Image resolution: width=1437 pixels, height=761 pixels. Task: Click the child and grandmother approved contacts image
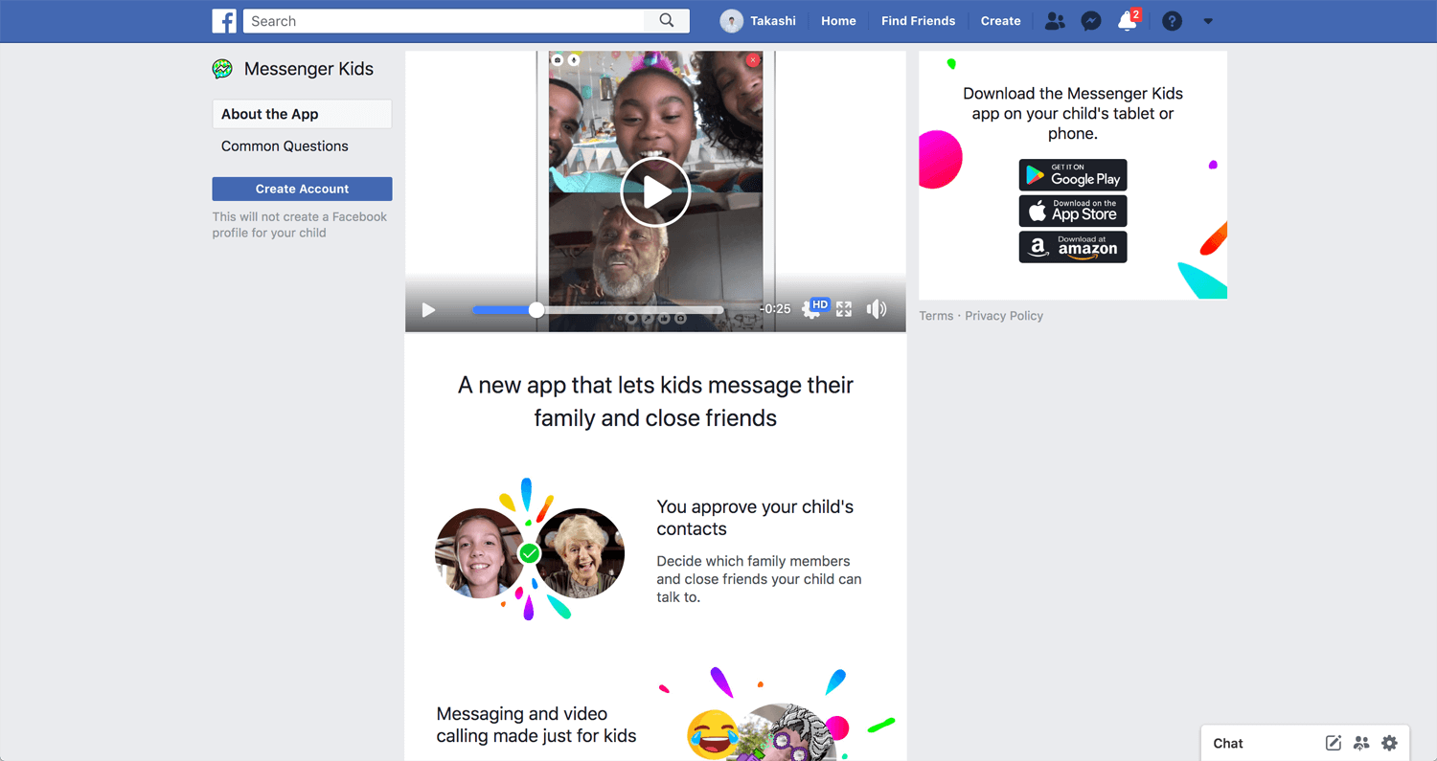pos(530,552)
